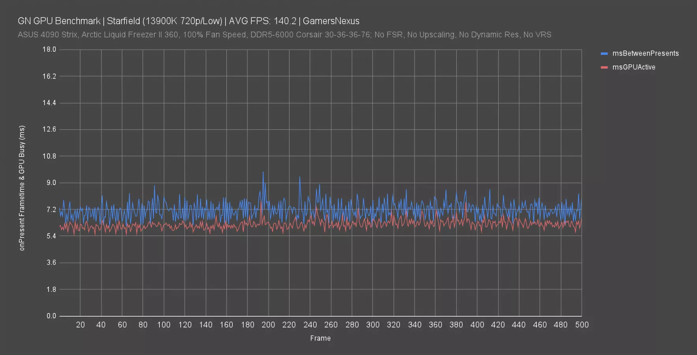Click the horizontal axis title Frame

(320, 338)
